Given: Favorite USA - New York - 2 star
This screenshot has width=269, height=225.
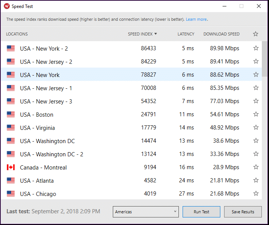Looking at the screenshot, I should [256, 48].
